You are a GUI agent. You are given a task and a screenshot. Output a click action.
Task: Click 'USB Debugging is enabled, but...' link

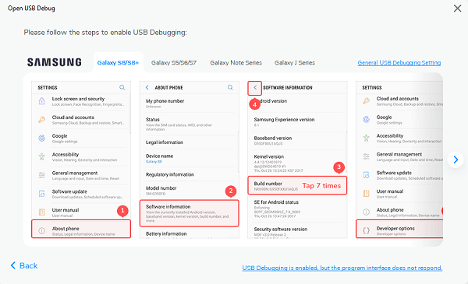342,268
